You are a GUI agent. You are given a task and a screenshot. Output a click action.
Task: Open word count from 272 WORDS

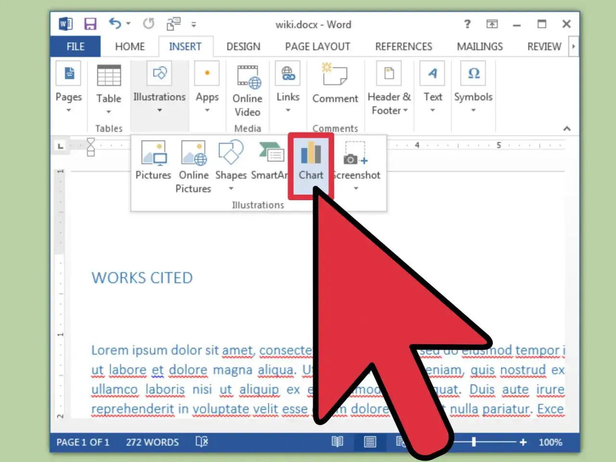click(152, 442)
